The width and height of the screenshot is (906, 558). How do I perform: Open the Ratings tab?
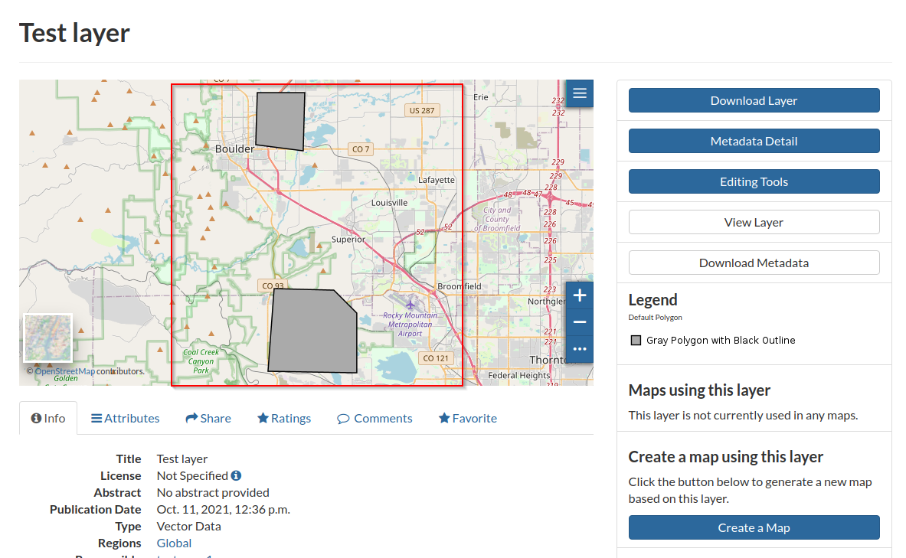click(x=283, y=418)
